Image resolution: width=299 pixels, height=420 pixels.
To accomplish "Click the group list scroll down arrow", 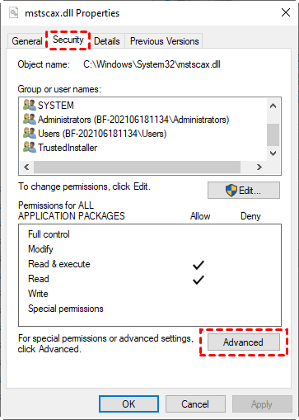I will [273, 153].
